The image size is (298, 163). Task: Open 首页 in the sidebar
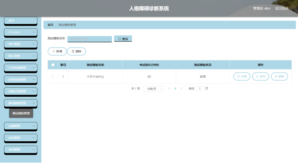click(20, 21)
